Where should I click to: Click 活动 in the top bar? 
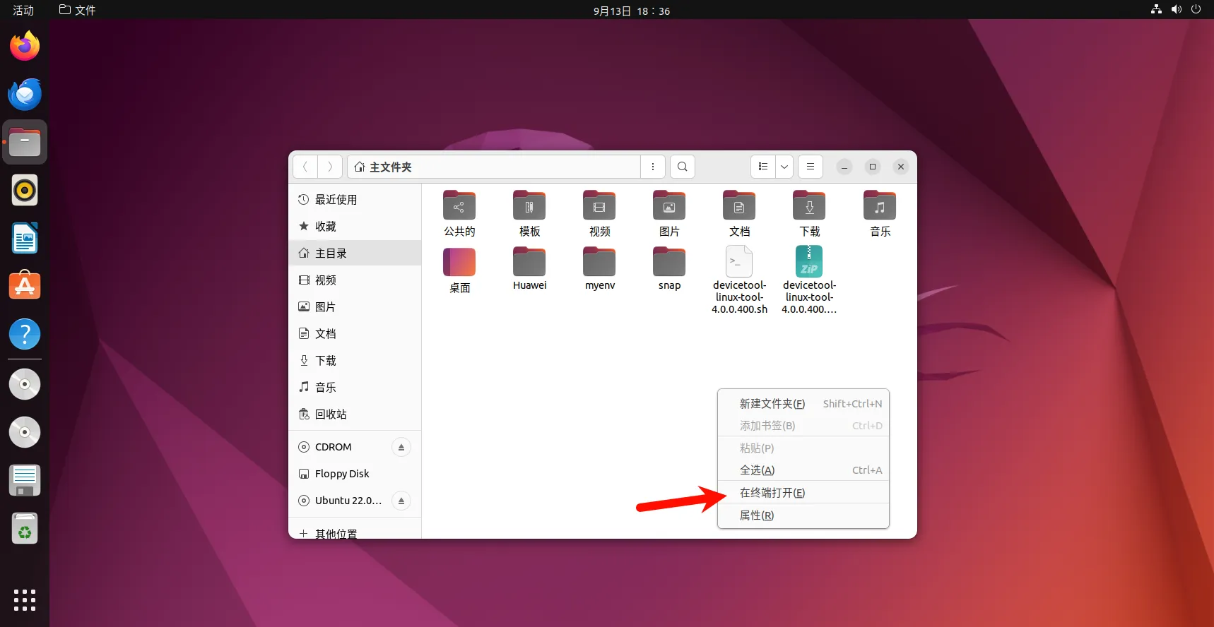pyautogui.click(x=23, y=10)
